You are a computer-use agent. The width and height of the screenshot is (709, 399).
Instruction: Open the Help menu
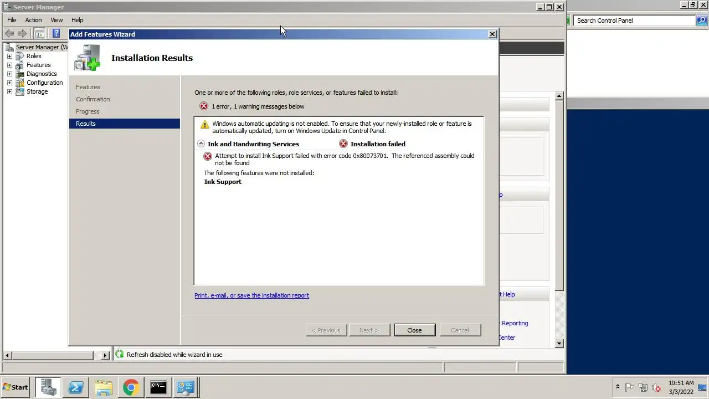tap(77, 20)
